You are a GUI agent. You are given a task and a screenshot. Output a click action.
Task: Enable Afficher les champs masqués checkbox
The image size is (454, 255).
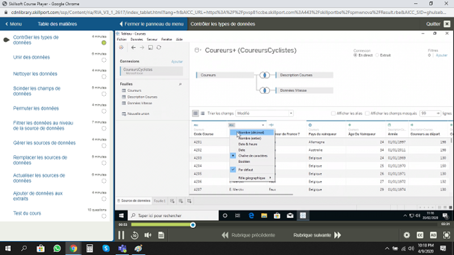click(367, 113)
